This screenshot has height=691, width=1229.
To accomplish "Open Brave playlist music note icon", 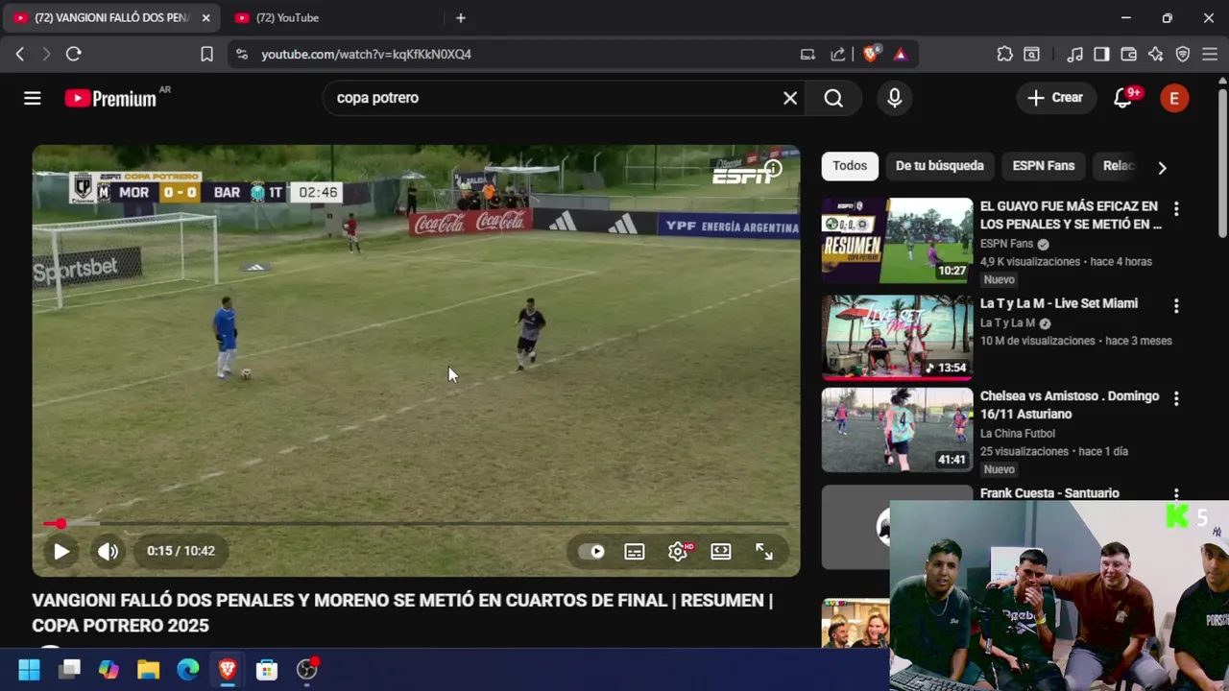I will click(1075, 55).
